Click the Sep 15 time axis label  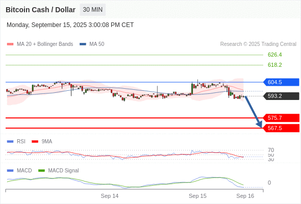pos(197,196)
